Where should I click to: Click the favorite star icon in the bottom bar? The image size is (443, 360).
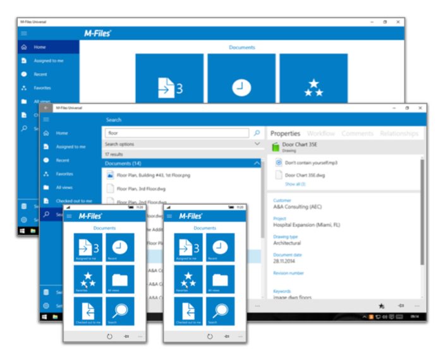tap(381, 306)
